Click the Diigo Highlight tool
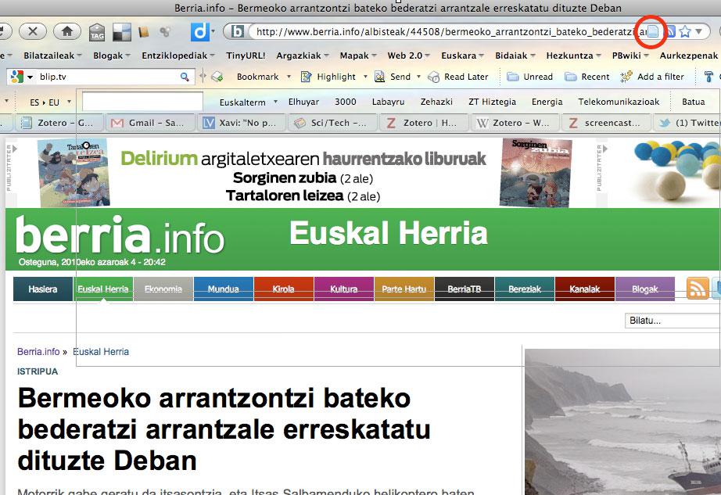Screen dimensions: 721x495 coord(329,77)
